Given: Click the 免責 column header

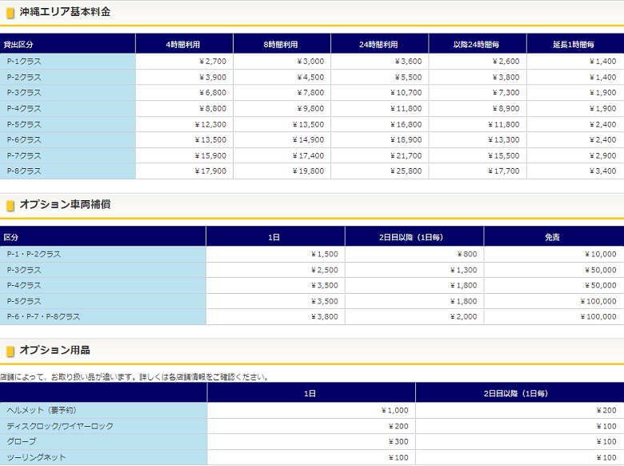Looking at the screenshot, I should (x=553, y=237).
